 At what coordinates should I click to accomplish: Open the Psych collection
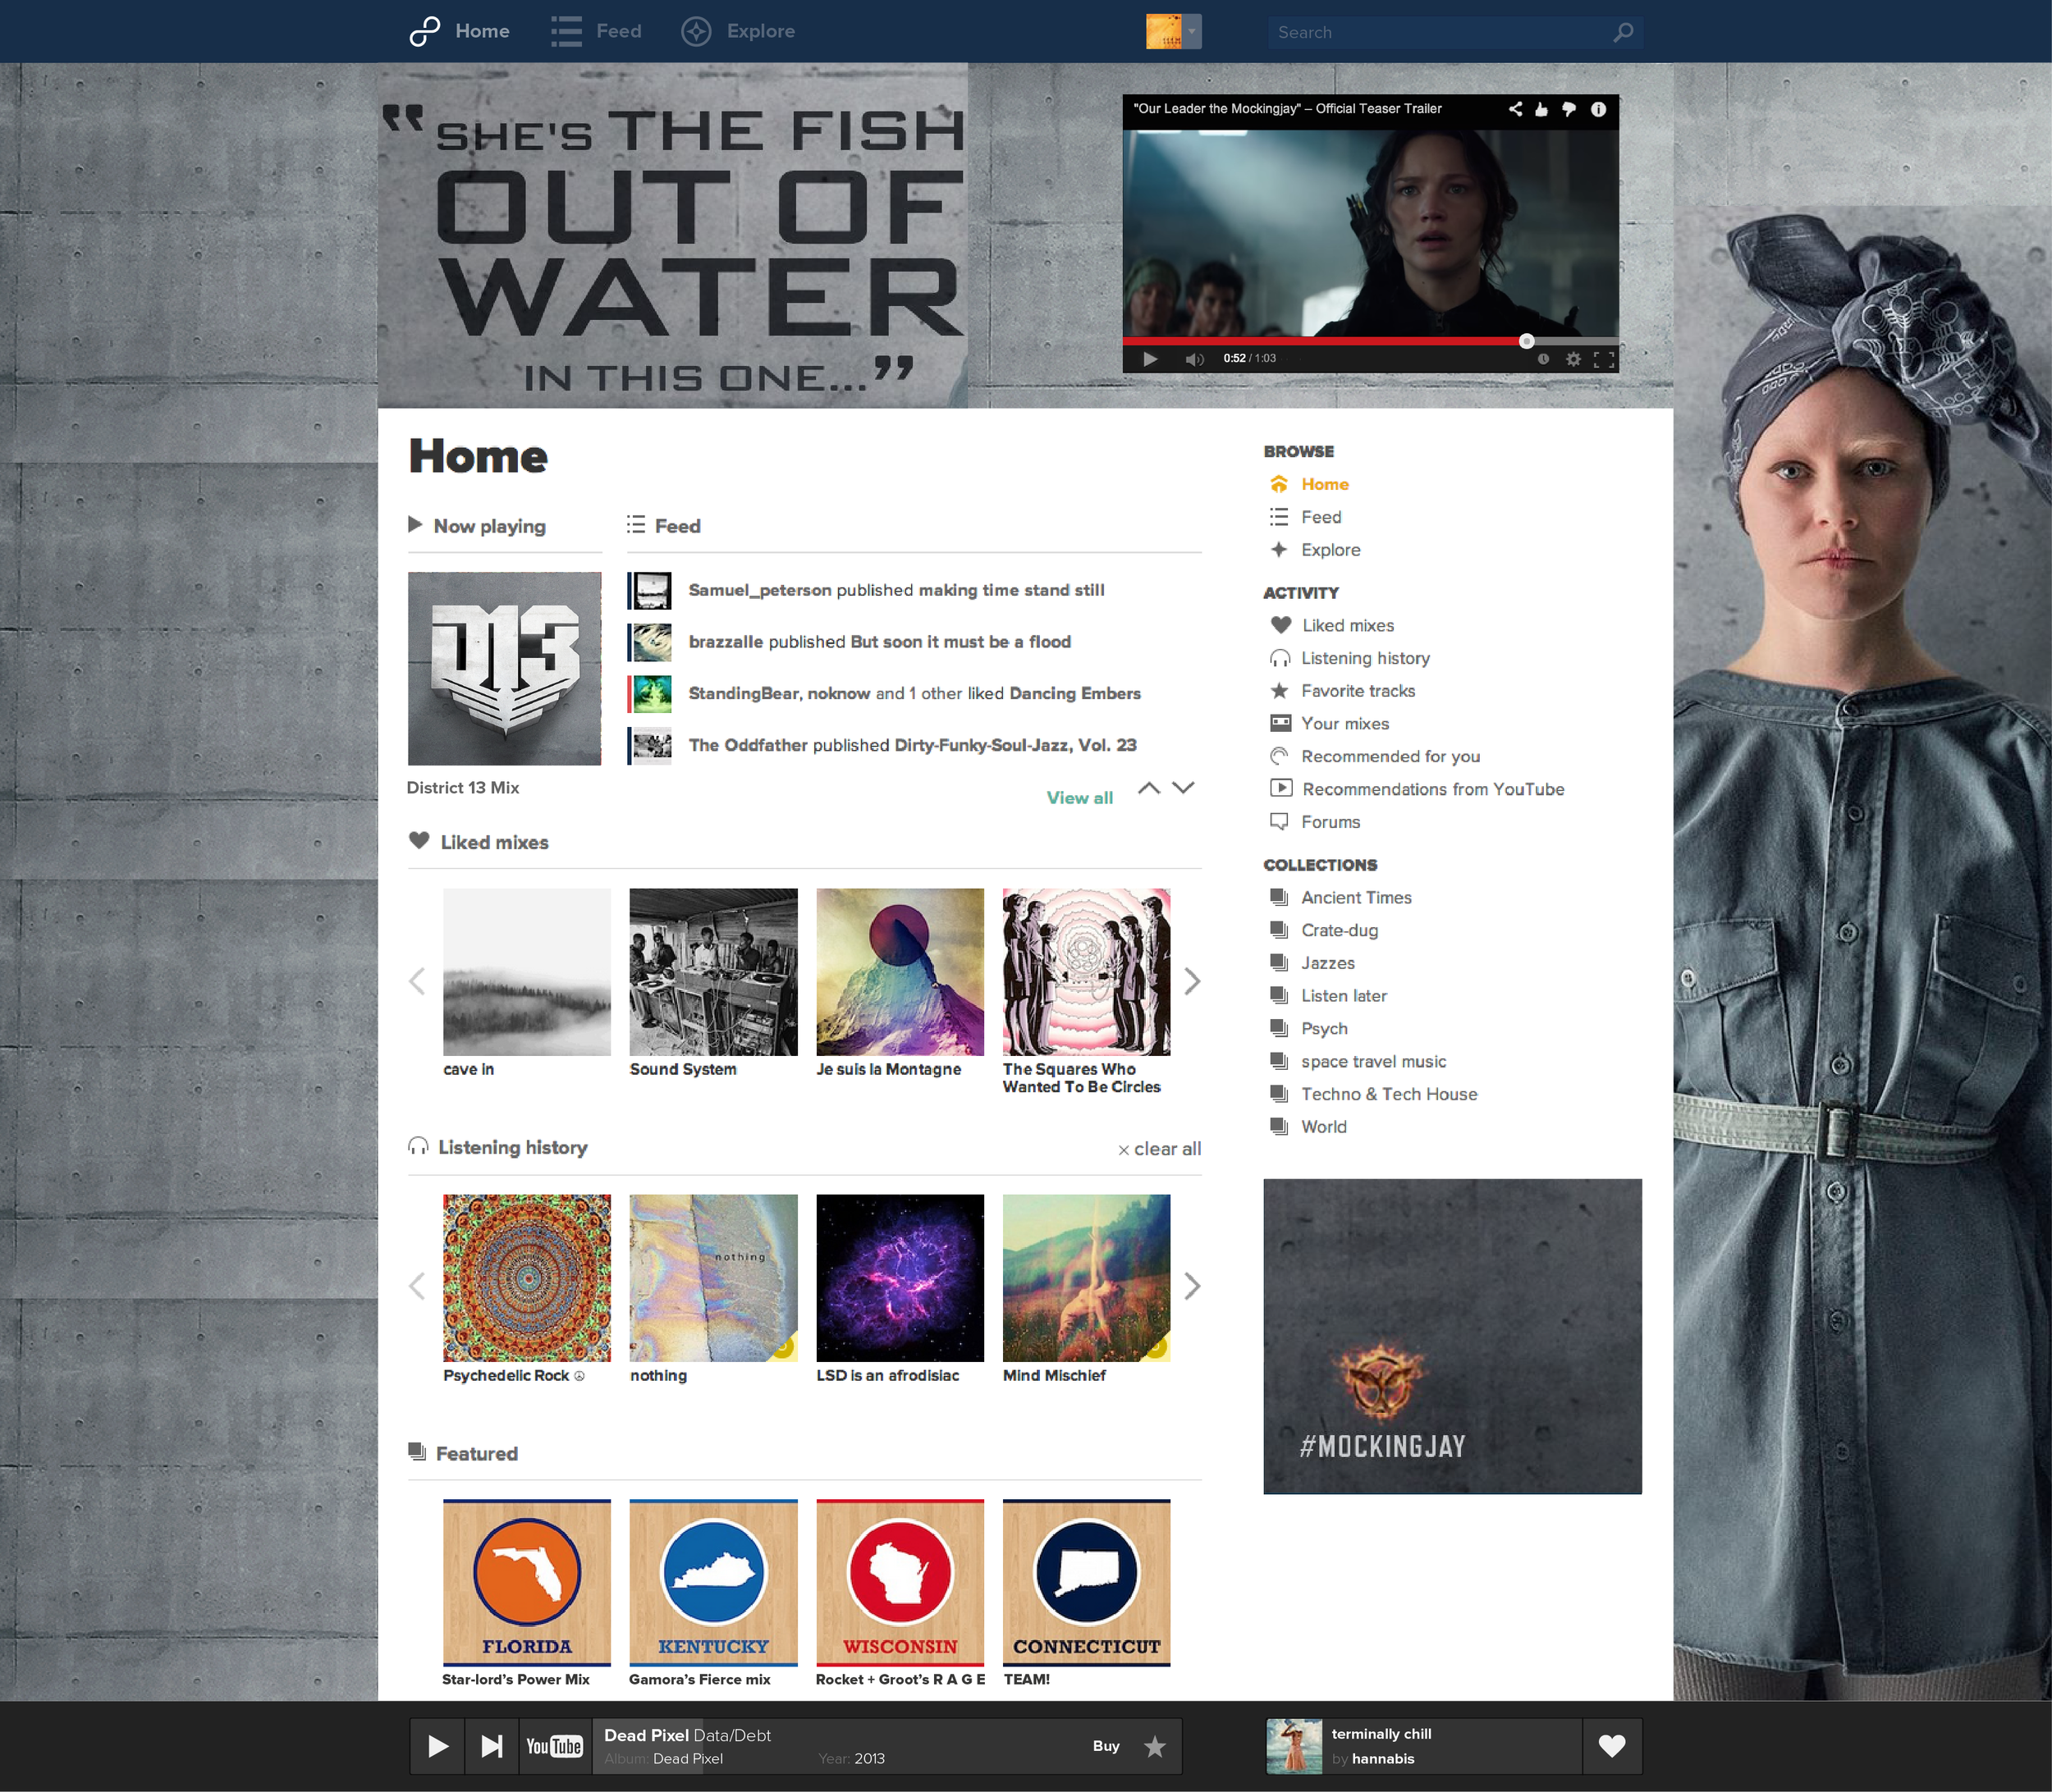(x=1324, y=1029)
